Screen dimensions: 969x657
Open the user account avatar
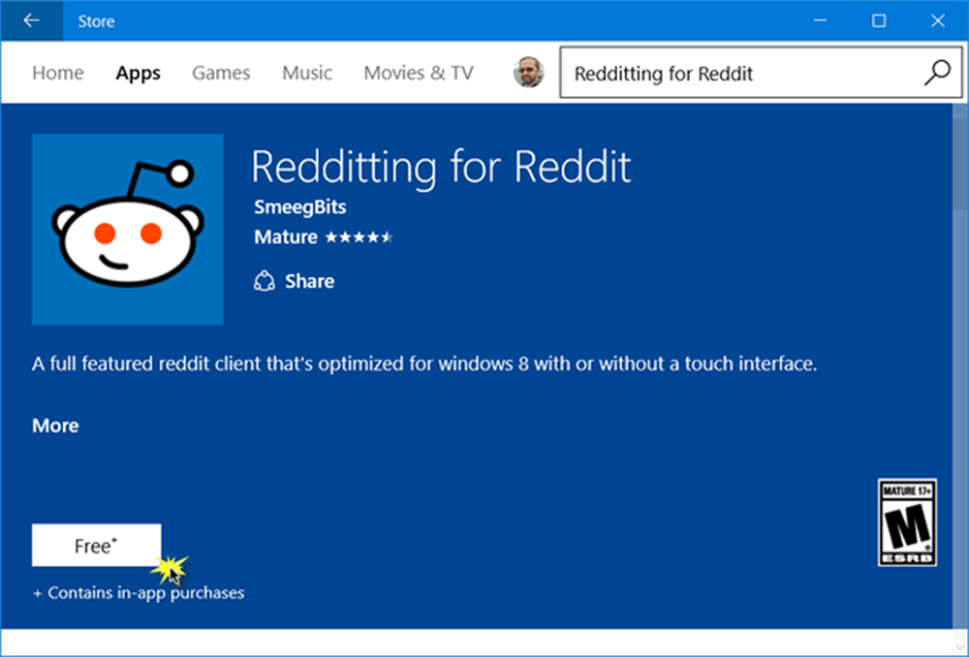pos(528,73)
